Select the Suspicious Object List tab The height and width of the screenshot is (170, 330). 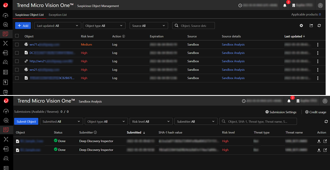coord(29,15)
